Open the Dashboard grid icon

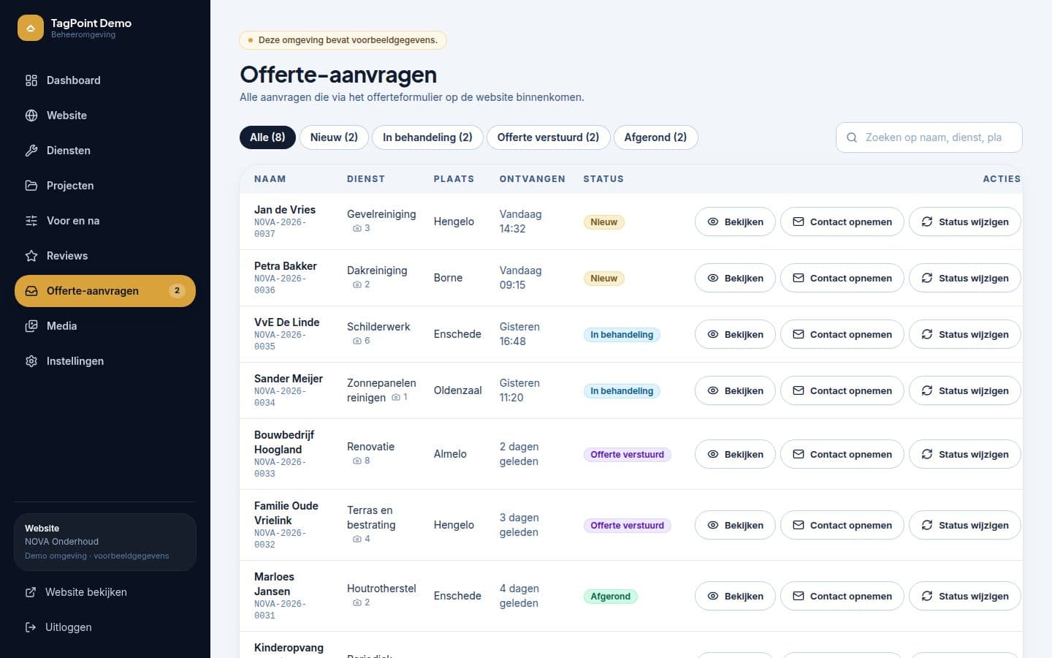[31, 80]
